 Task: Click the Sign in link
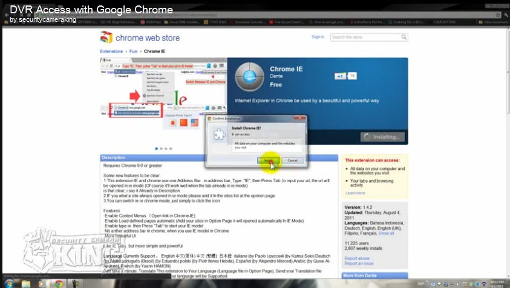pyautogui.click(x=318, y=37)
